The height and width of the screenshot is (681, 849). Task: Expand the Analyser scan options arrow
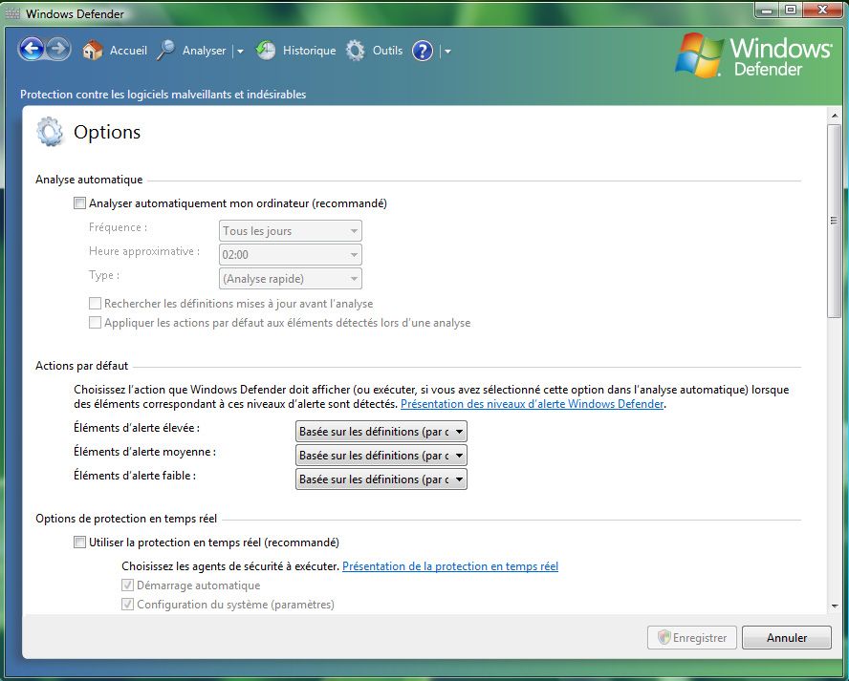[240, 52]
